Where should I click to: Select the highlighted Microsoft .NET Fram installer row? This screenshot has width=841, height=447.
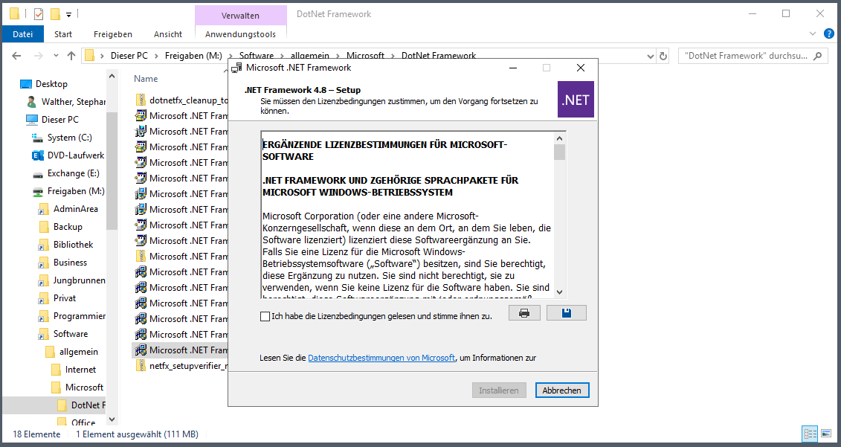[x=180, y=350]
